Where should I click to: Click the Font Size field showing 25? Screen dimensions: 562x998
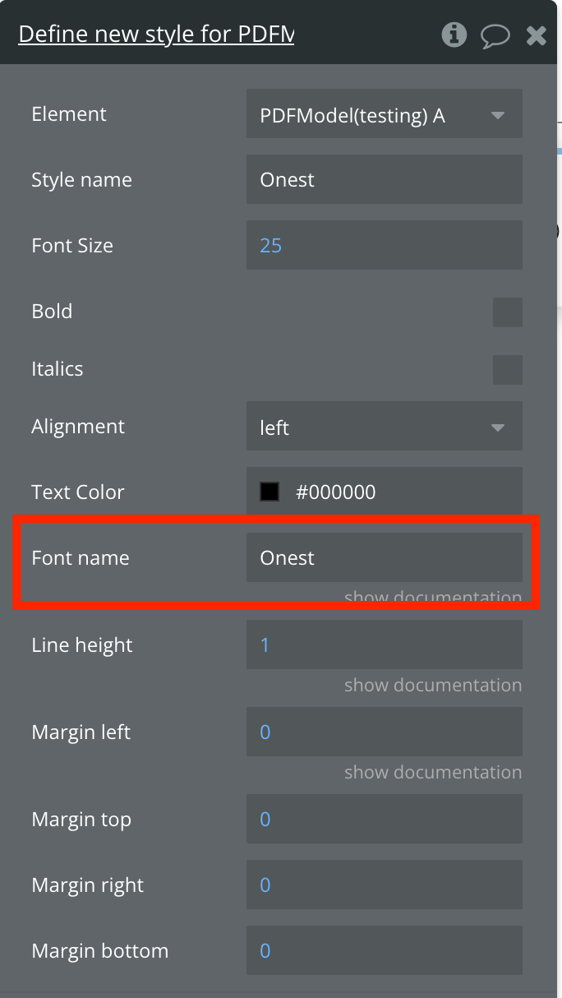tap(385, 245)
